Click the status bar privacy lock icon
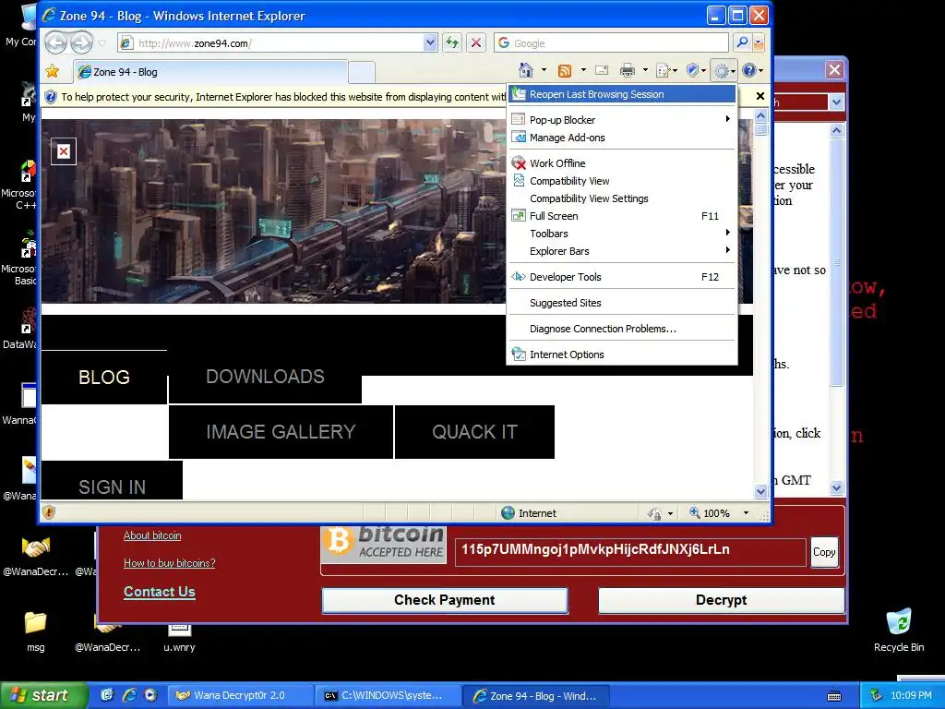The image size is (945, 709). coord(654,513)
